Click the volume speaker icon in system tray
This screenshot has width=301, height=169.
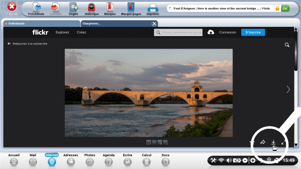pyautogui.click(x=229, y=160)
